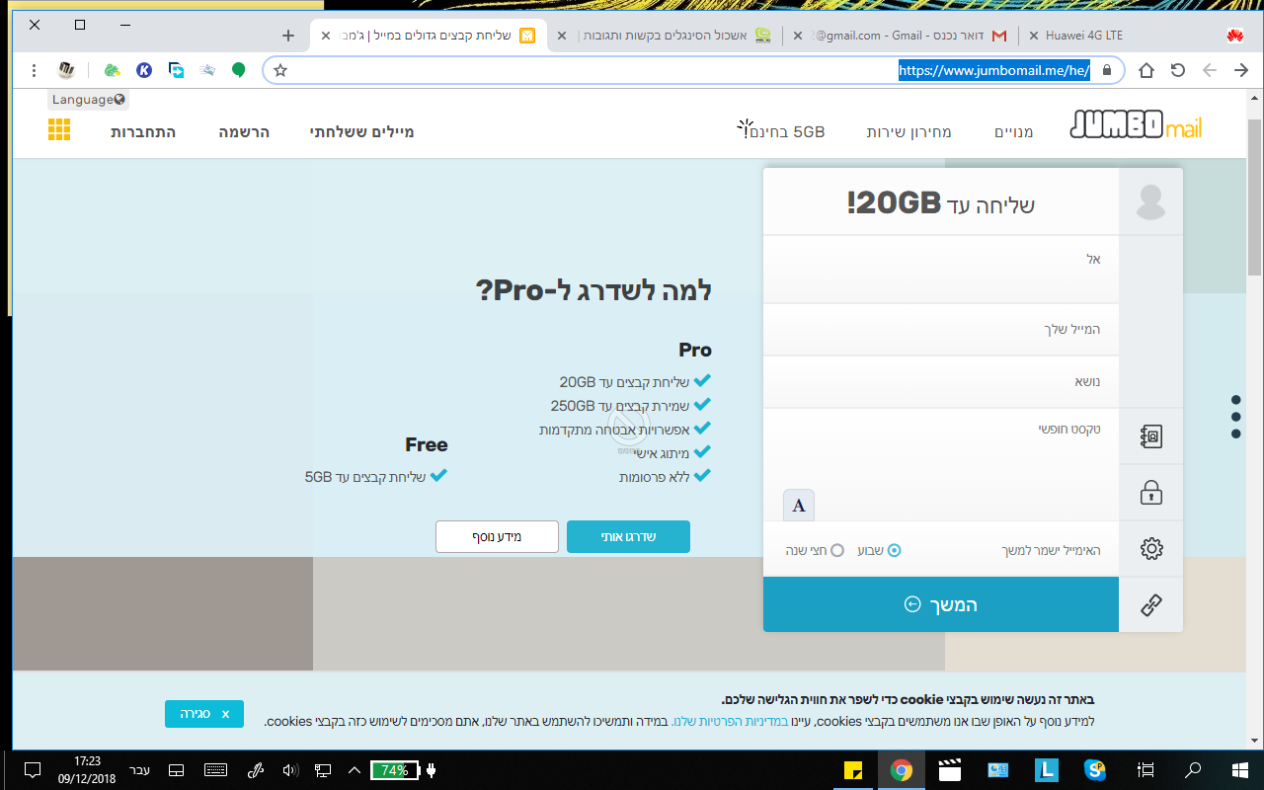1264x790 pixels.
Task: Click the green leaf extension icon
Action: click(113, 70)
